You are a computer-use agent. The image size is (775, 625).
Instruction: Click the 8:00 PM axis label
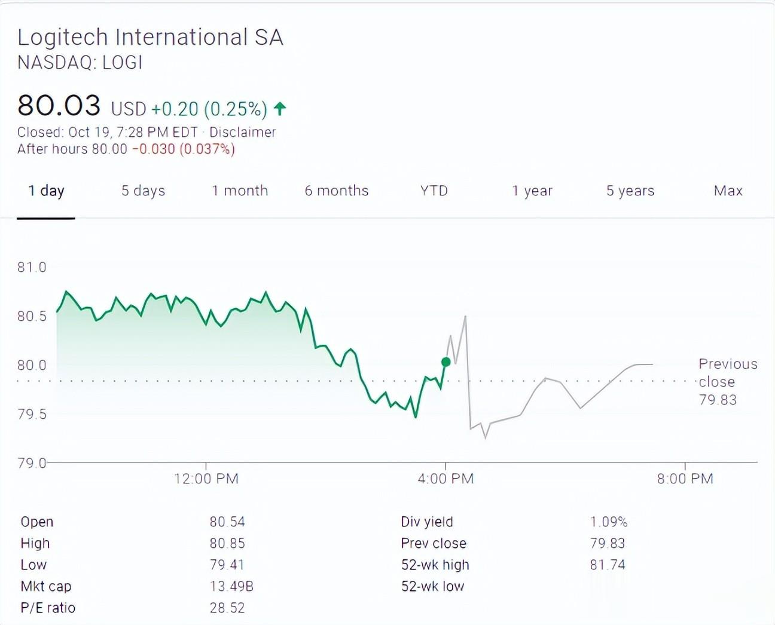point(685,479)
